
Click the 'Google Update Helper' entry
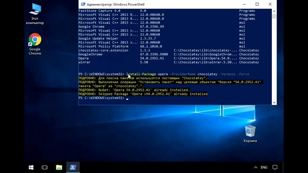(98, 38)
